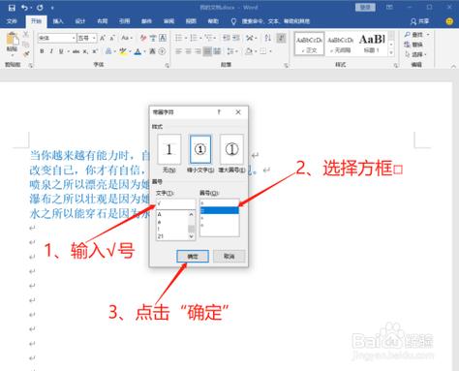Open the Change Case Aa dropdown

coord(127,38)
